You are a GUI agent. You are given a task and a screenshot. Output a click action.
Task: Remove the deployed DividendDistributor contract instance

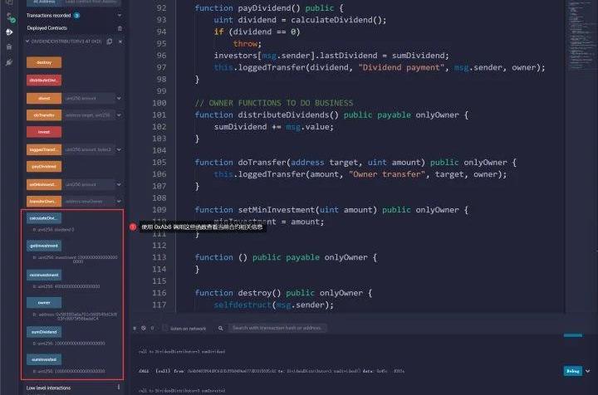tap(120, 40)
